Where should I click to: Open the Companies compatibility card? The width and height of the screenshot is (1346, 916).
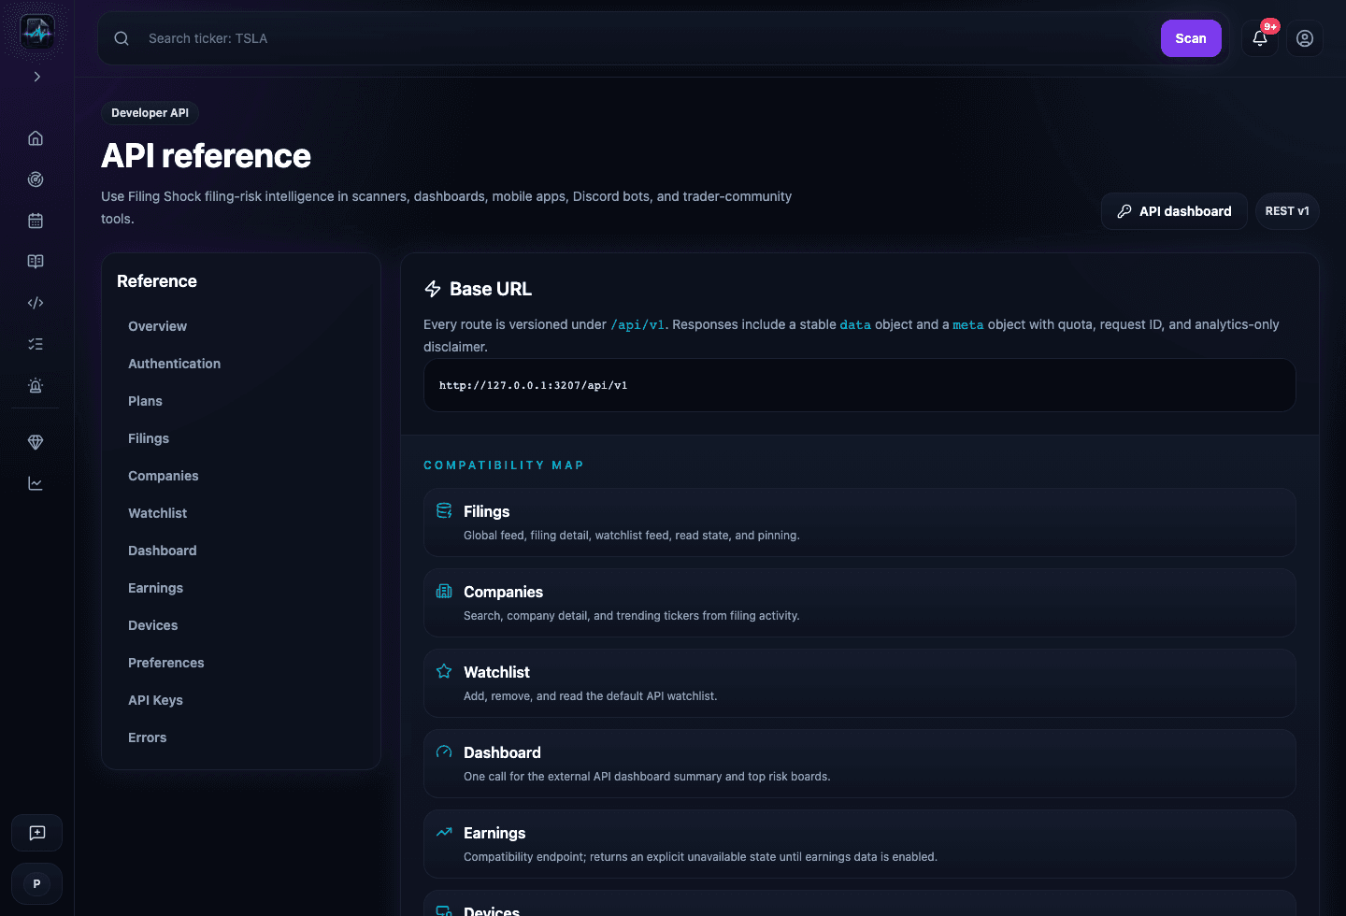click(860, 603)
